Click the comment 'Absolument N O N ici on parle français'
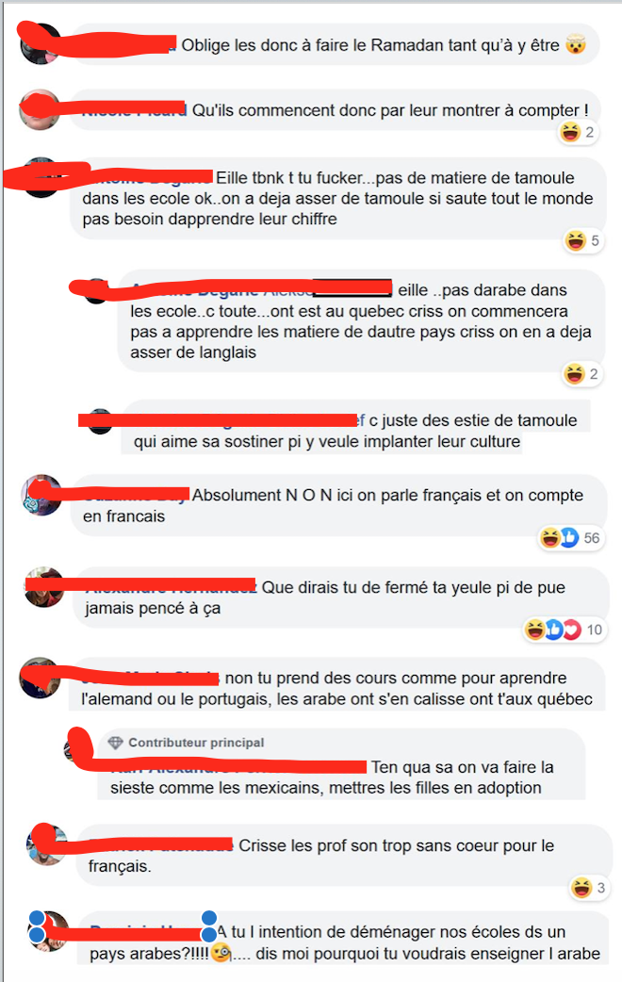The width and height of the screenshot is (622, 982). pos(338,505)
